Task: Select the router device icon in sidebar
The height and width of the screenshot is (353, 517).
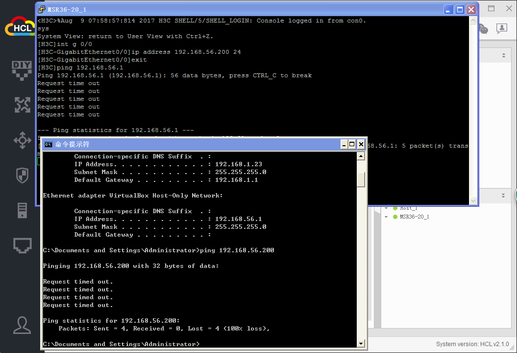Action: pyautogui.click(x=22, y=105)
